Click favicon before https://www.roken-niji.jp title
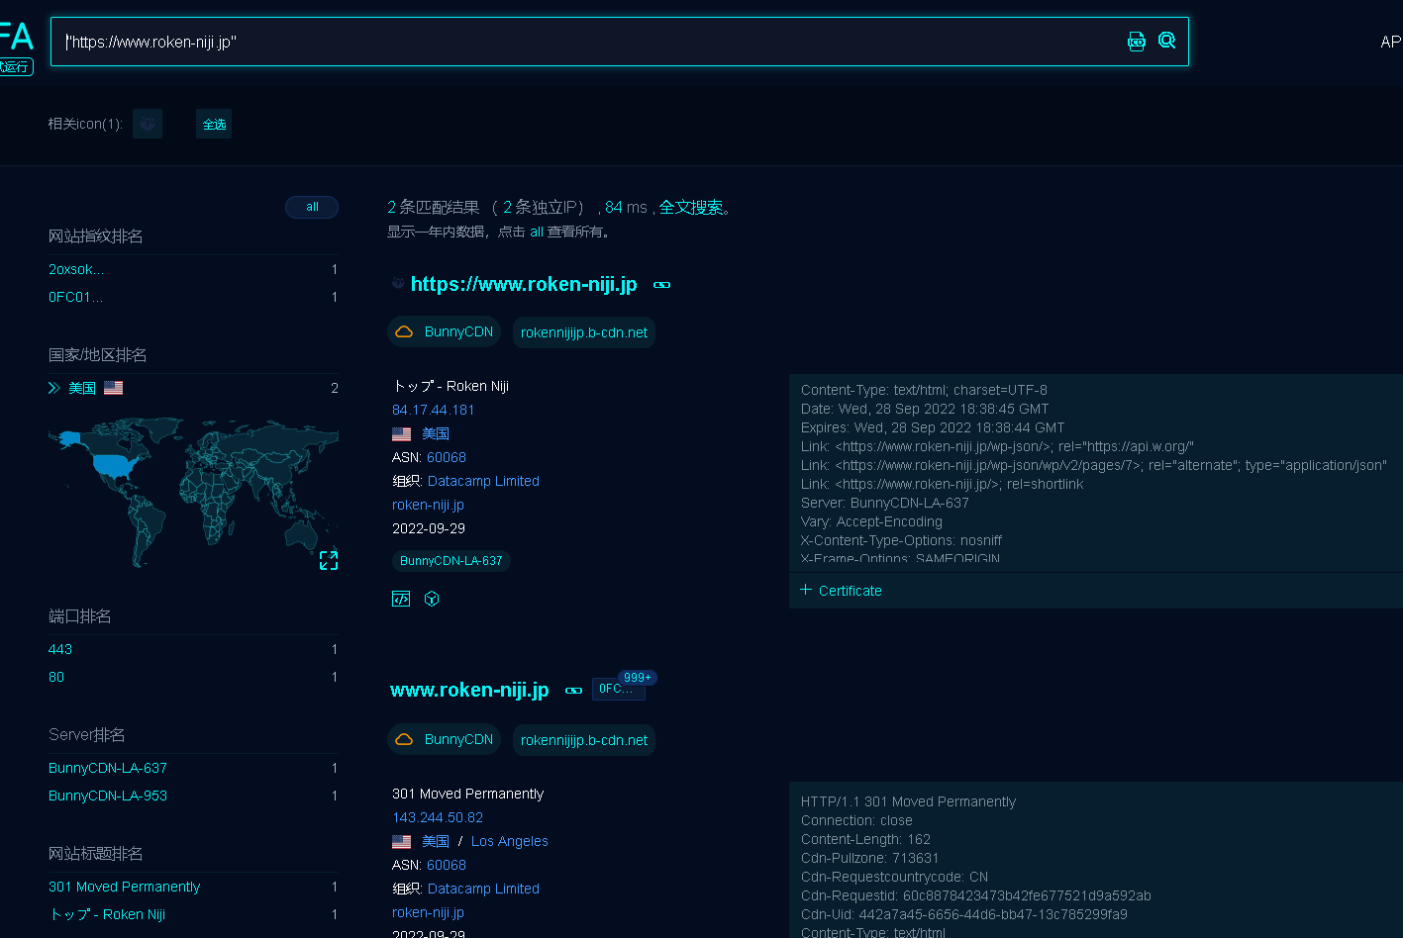This screenshot has height=938, width=1403. coord(398,283)
